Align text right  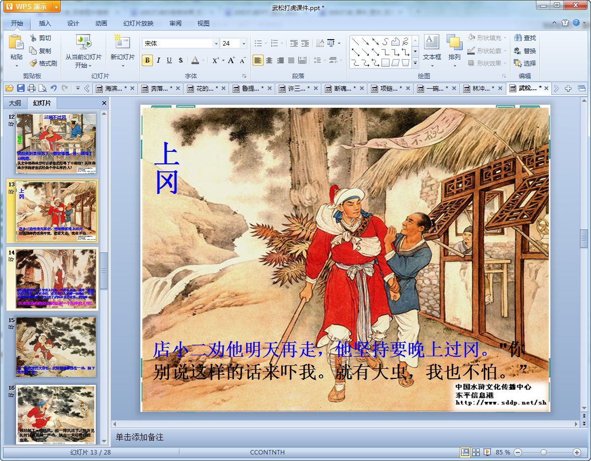[x=280, y=60]
